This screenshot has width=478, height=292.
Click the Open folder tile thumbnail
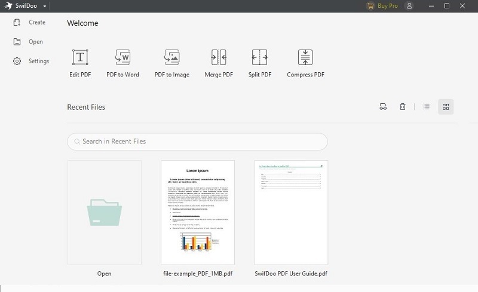[105, 213]
